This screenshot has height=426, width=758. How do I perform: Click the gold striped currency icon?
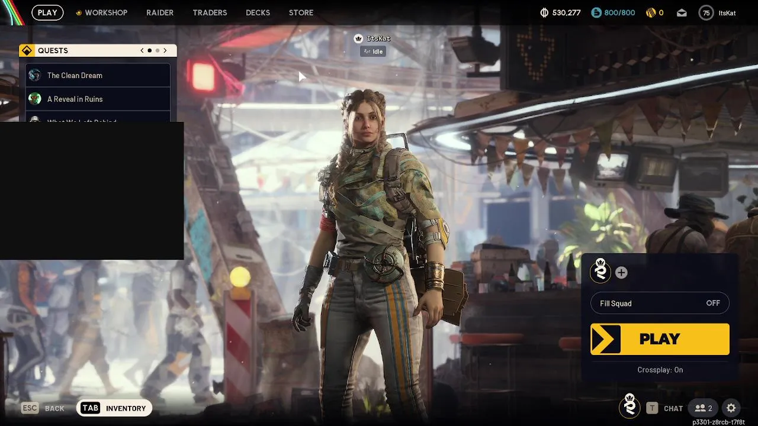pos(650,12)
